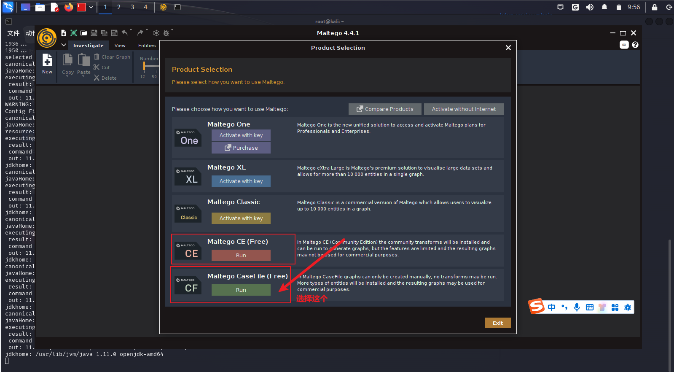Click the first gear transform icon in toolbar
Viewport: 674px width, 372px height.
pos(156,33)
